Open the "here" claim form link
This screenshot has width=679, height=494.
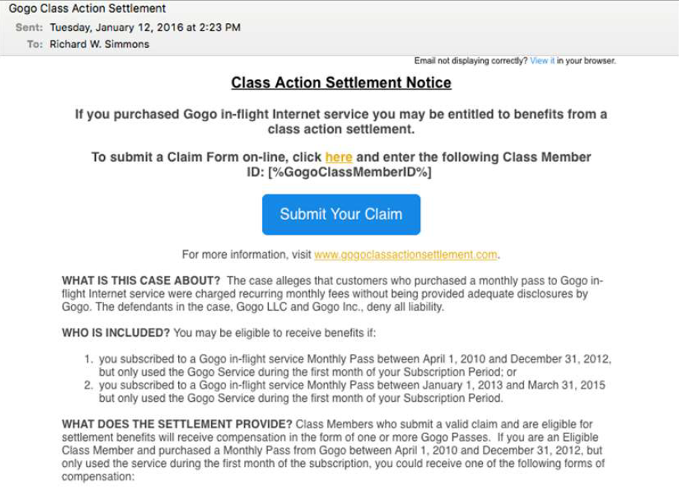338,157
